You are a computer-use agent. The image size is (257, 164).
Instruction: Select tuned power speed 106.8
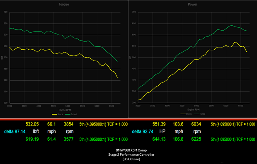pos(178,139)
